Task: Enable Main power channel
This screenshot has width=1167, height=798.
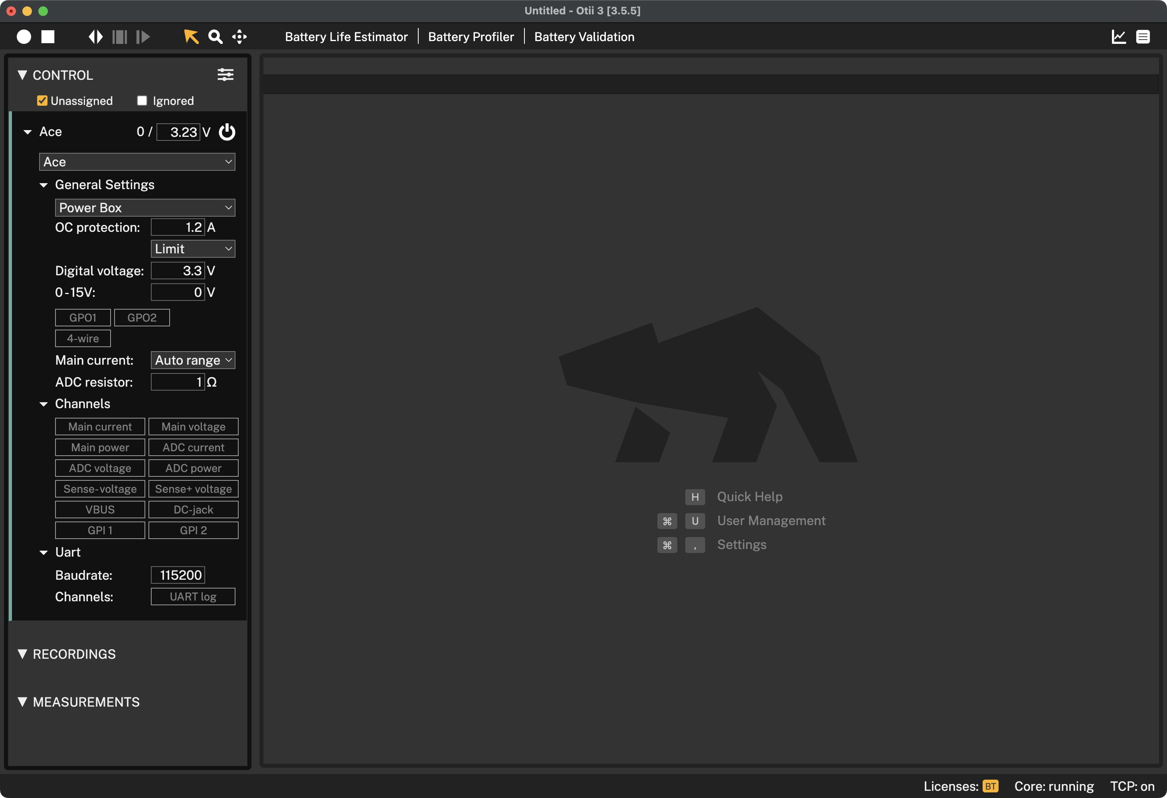Action: pos(100,447)
